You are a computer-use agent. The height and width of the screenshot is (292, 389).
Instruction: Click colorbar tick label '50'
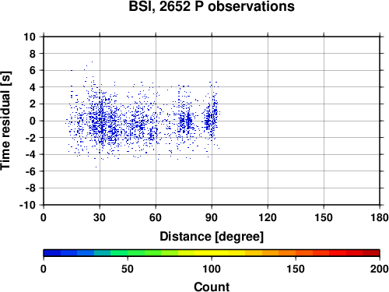point(128,269)
